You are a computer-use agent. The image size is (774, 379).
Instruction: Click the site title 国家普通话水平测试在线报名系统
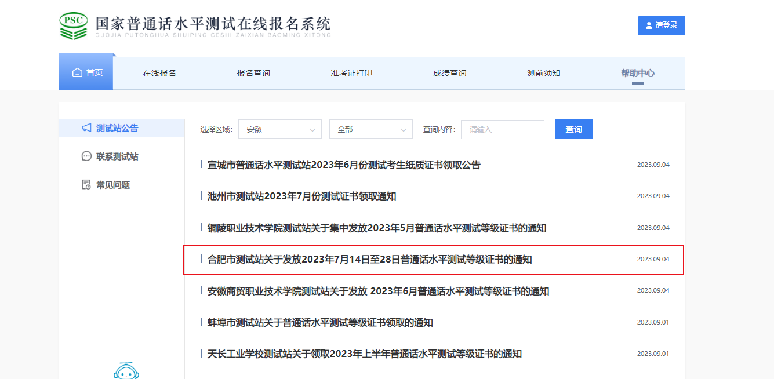pyautogui.click(x=213, y=24)
